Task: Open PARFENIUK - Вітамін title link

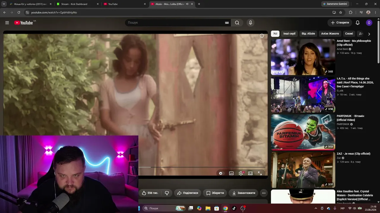Action: [x=350, y=118]
